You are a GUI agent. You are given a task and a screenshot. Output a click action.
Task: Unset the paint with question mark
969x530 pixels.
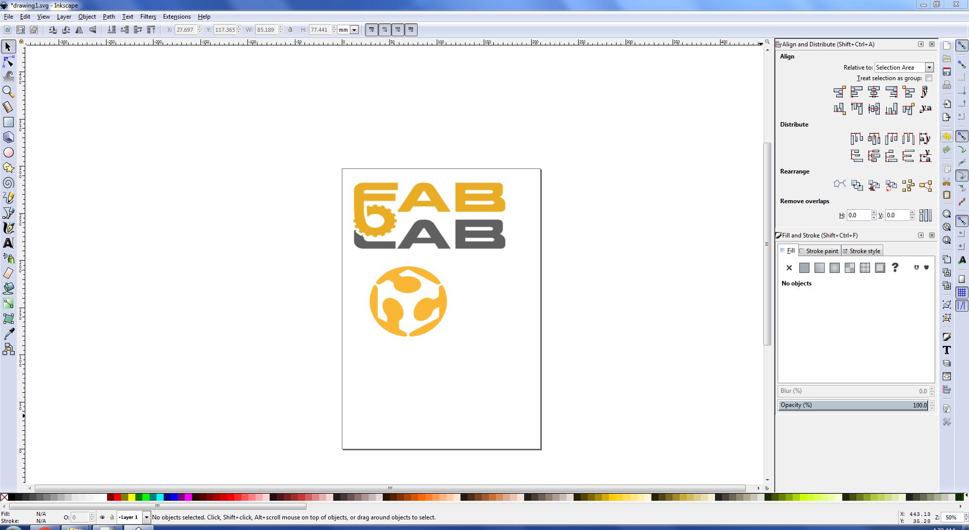pyautogui.click(x=895, y=268)
